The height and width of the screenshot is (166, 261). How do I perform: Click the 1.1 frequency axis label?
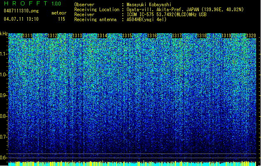point(4,54)
